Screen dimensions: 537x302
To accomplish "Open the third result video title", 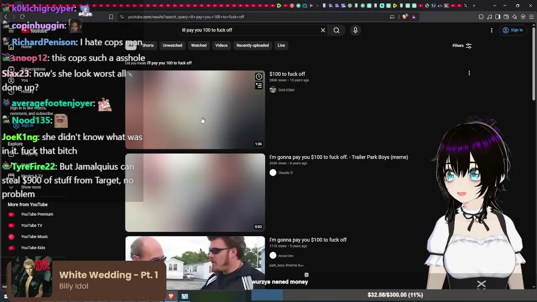I will coord(308,240).
